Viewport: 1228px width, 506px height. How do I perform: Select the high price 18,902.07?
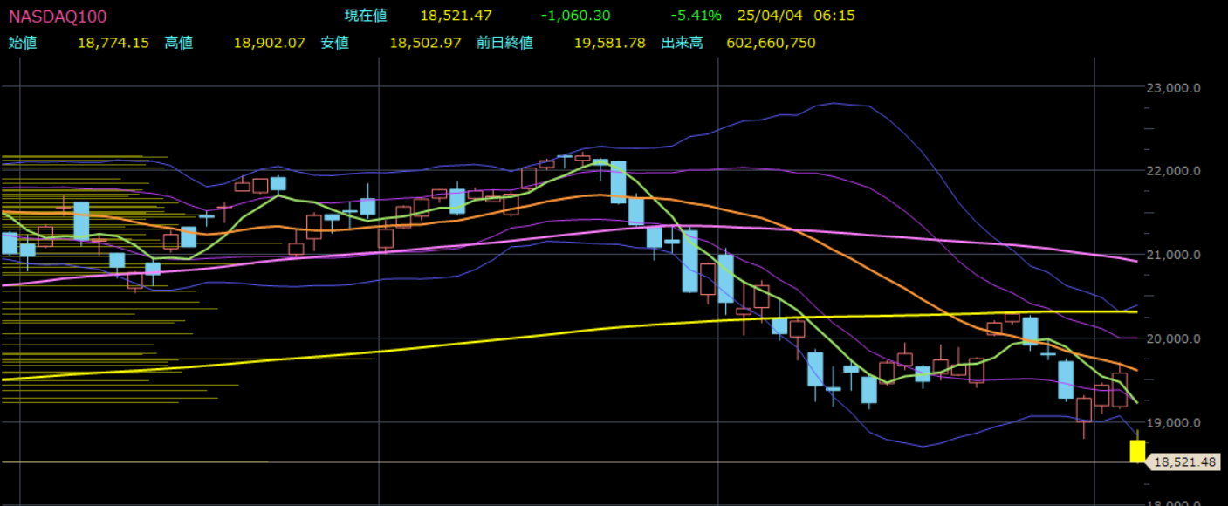click(270, 42)
